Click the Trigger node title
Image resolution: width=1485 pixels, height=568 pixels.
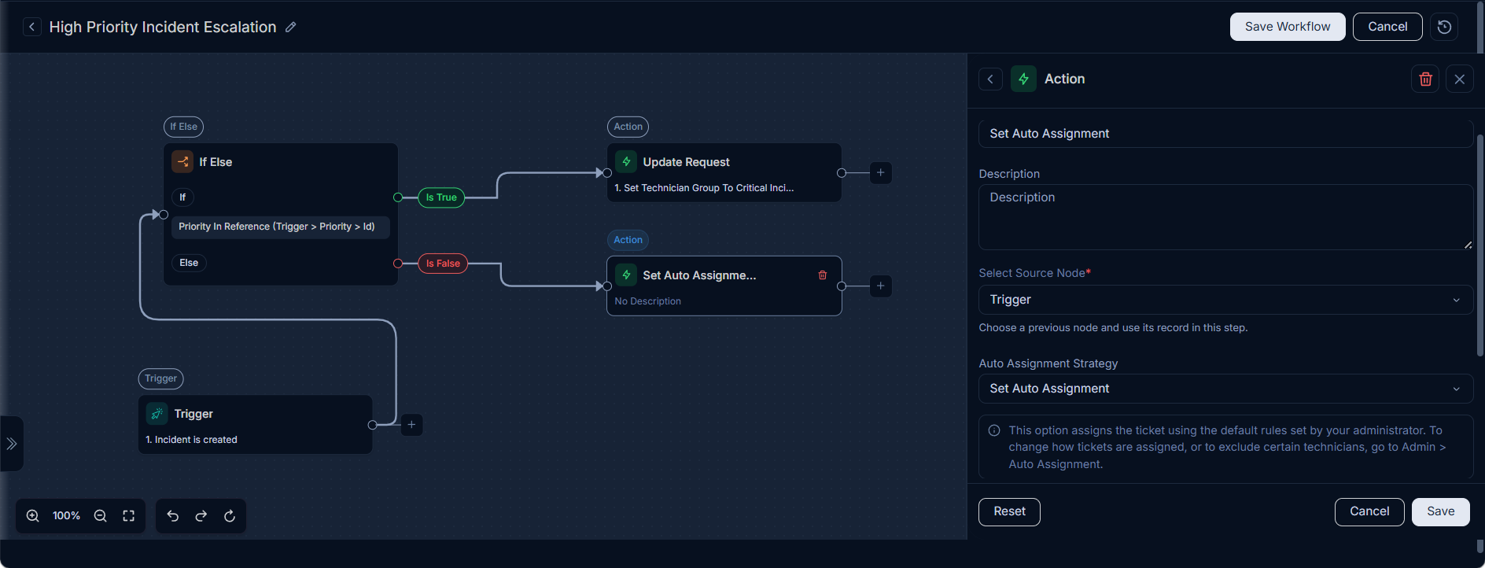[193, 414]
